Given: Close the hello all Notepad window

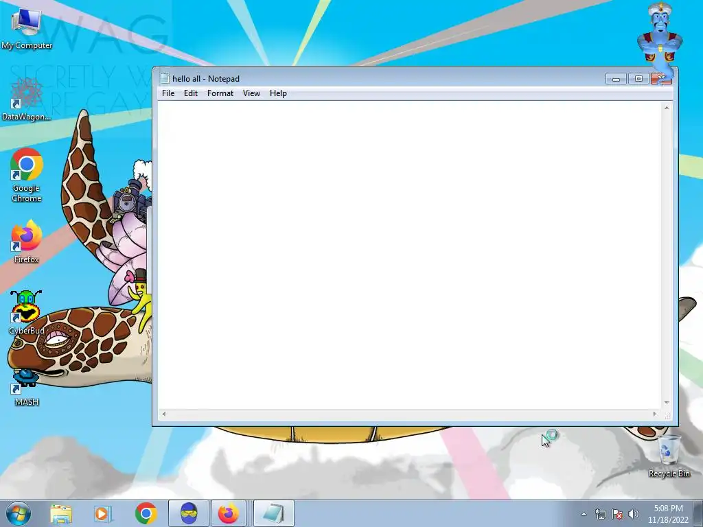Looking at the screenshot, I should point(661,79).
